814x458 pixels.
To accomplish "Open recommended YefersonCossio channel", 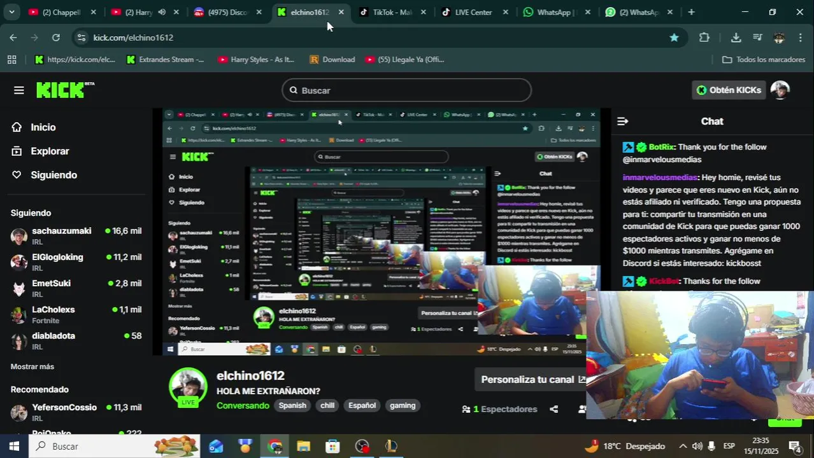I will coord(76,412).
